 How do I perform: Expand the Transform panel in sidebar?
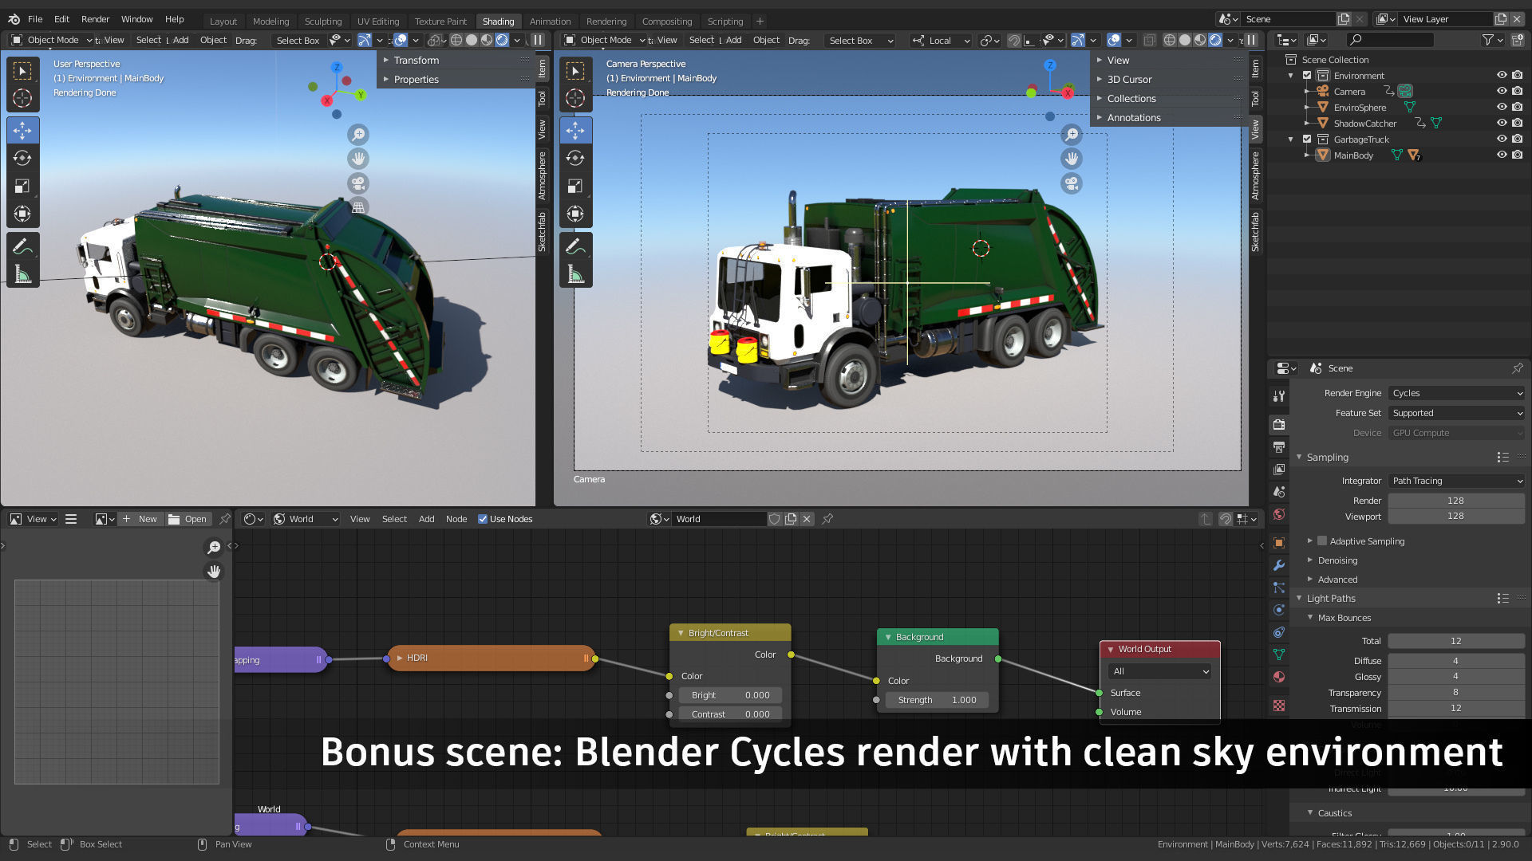click(416, 60)
